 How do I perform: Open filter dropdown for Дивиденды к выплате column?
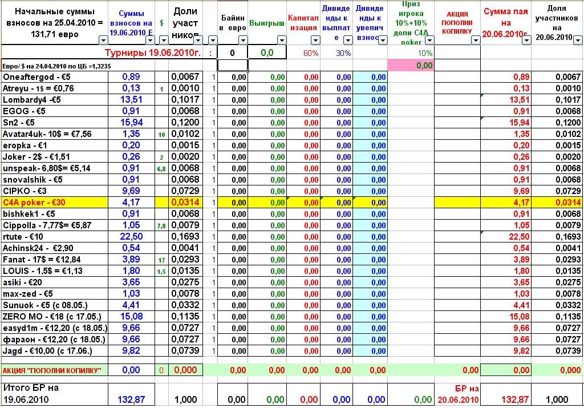coord(348,40)
